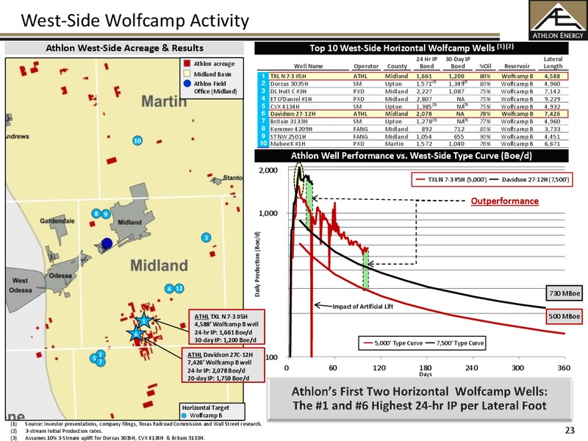This screenshot has width=588, height=441.
Task: Click the cyan circle beside Wolfcamp B legend
Action: click(x=184, y=415)
